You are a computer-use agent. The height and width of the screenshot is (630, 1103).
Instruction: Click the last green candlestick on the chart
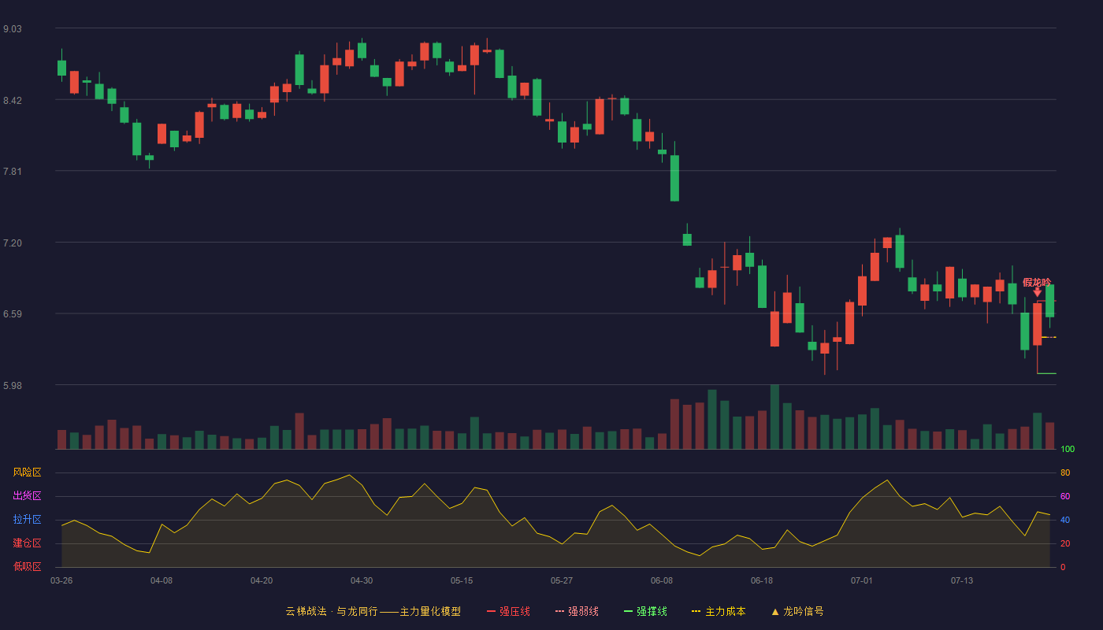click(1049, 301)
